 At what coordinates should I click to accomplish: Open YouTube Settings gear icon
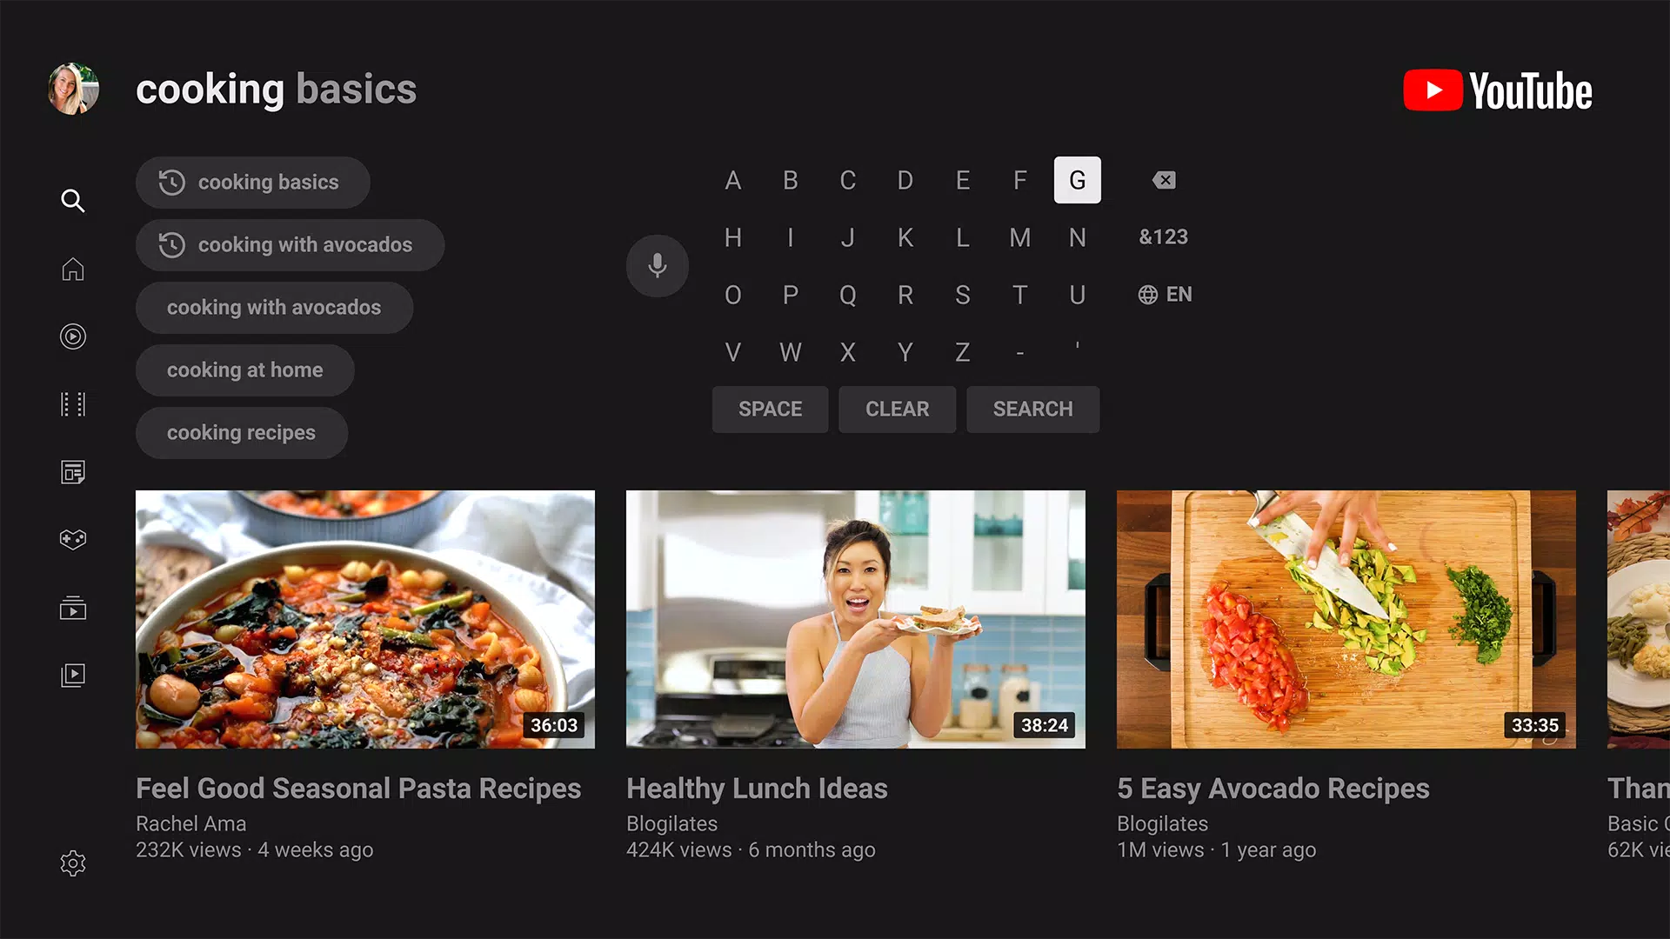[x=72, y=863]
